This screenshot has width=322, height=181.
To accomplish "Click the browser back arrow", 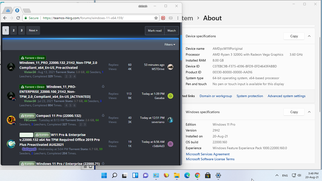I will (5, 18).
